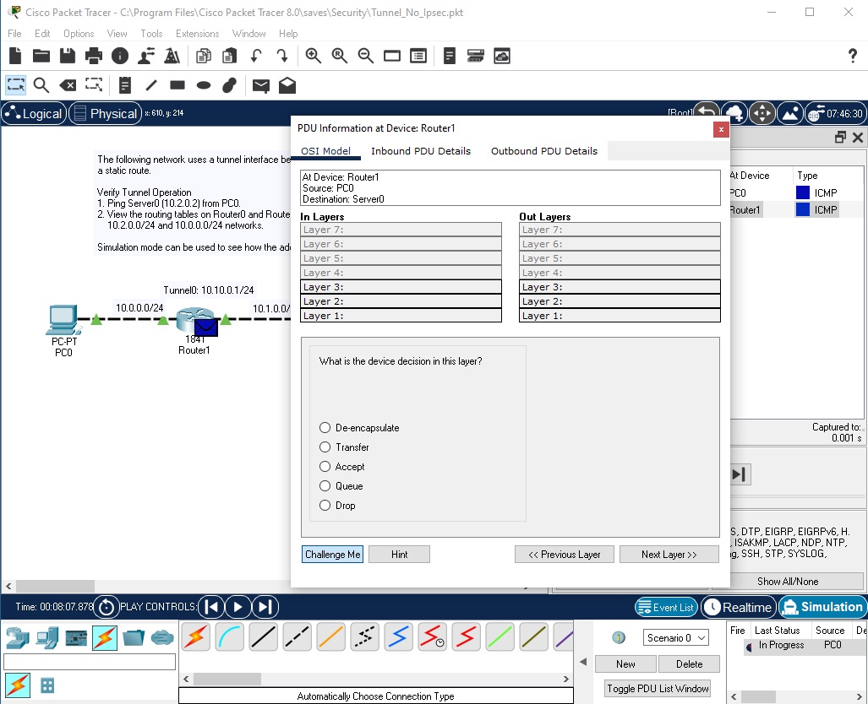
Task: Select Accept radio option
Action: (325, 466)
